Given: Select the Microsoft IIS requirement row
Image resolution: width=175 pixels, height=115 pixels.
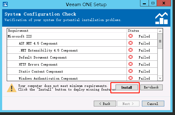Looking at the screenshot, I should click(x=82, y=36).
